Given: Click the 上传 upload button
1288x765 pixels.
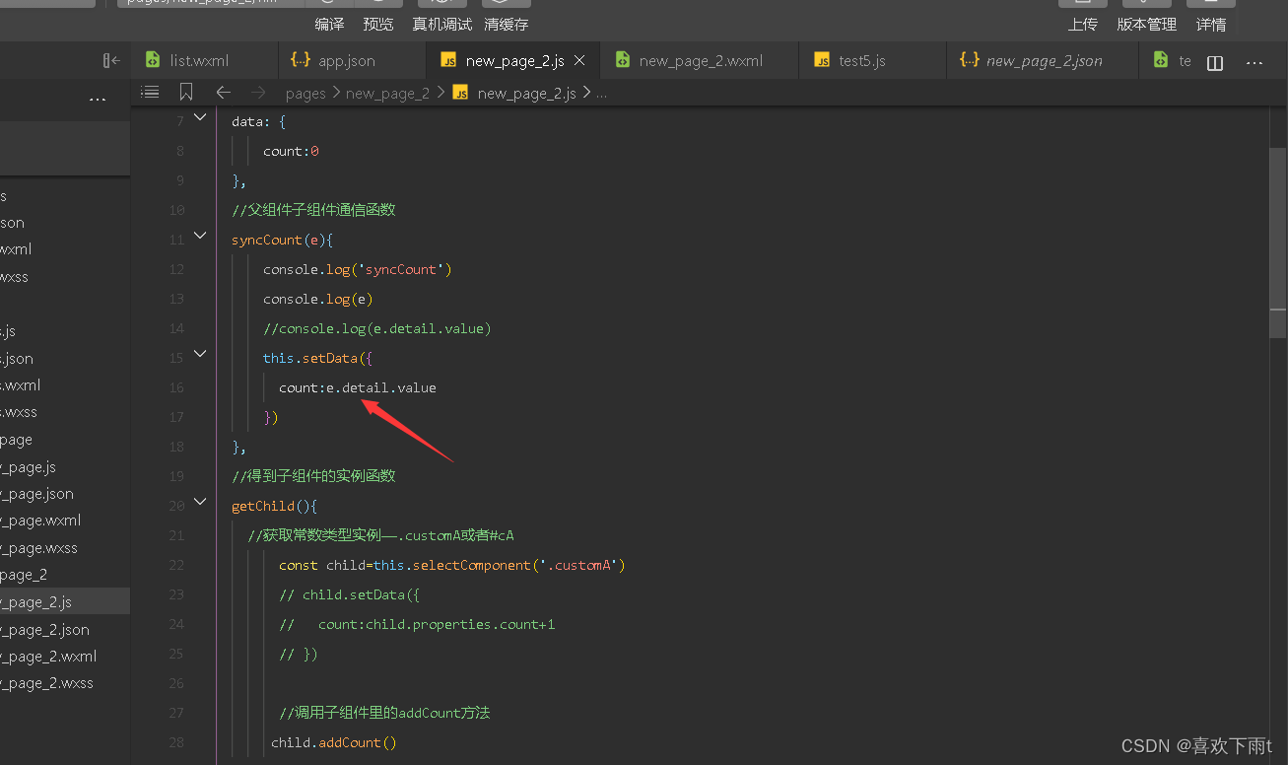Looking at the screenshot, I should 1082,24.
